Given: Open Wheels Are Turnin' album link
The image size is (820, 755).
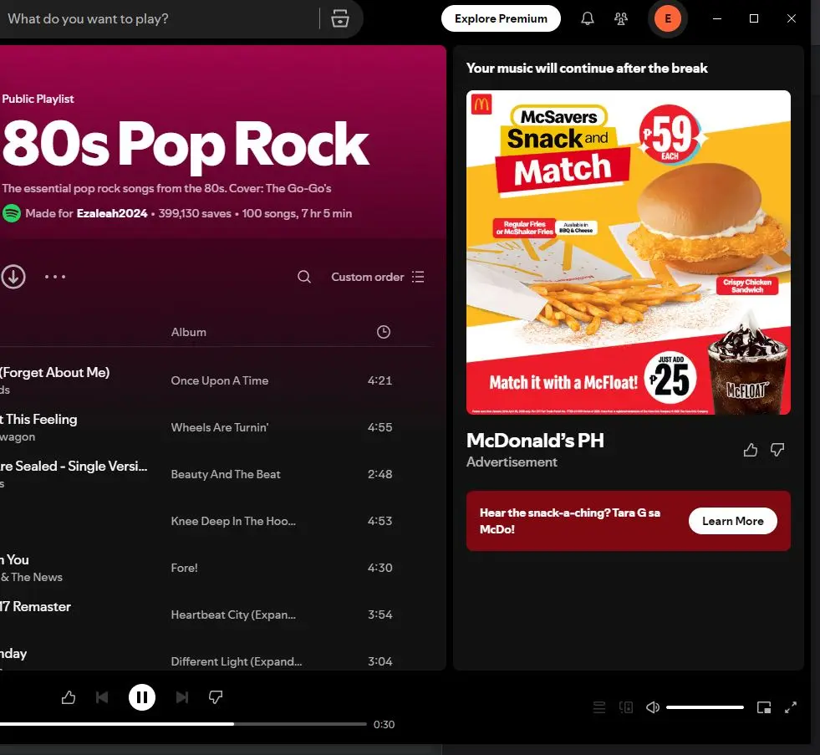Looking at the screenshot, I should pos(220,427).
